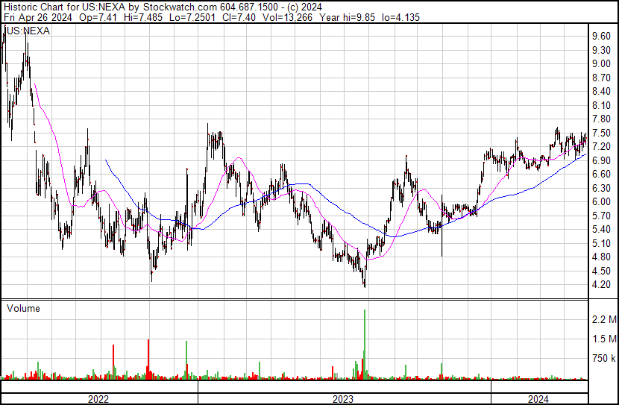Select the 2024 label on the time axis
The width and height of the screenshot is (619, 405).
538,399
